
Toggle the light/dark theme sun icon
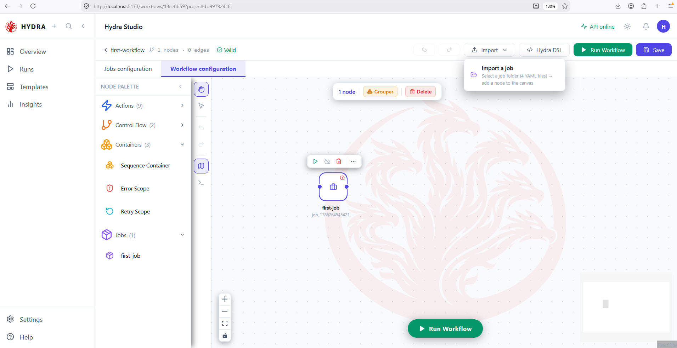[627, 27]
